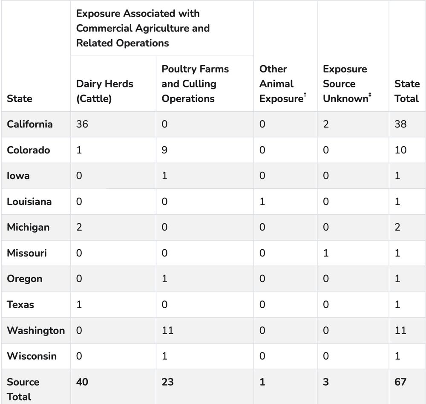Click the double-dagger footnote after Exposure Source Unknown
The width and height of the screenshot is (426, 404).
(x=370, y=95)
